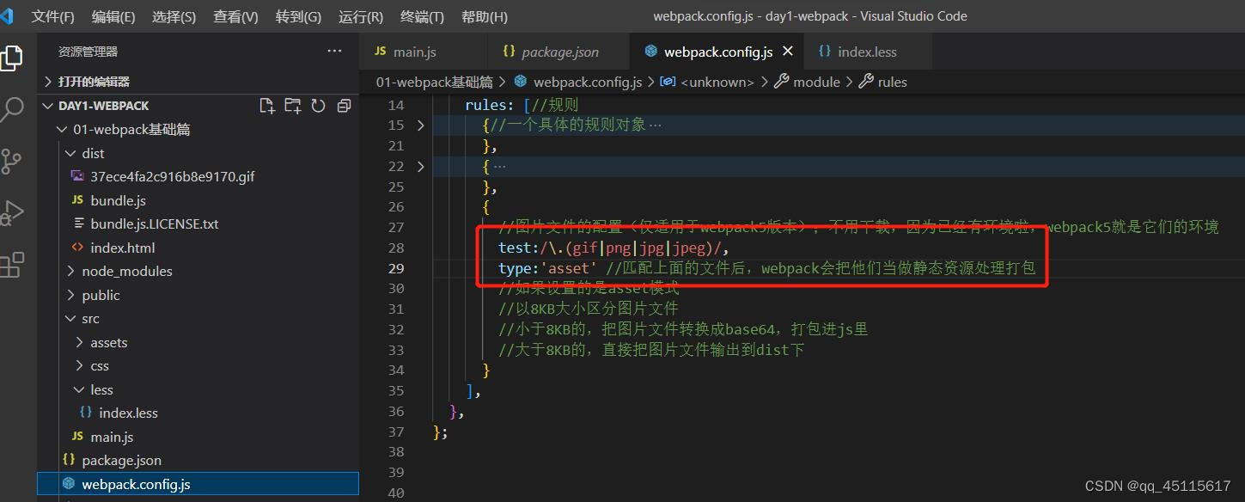The width and height of the screenshot is (1245, 502).
Task: Click the 'asset' string on line 29
Action: pos(569,268)
